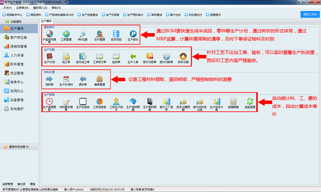Image resolution: width=321 pixels, height=192 pixels.
Task: Click the 视频教学中心 toolbar shortcut
Action: (x=12, y=15)
